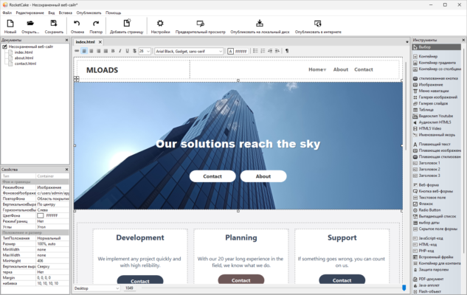Viewport: 467px width, 295px height.
Task: Click the white Contact button in hero
Action: 212,176
